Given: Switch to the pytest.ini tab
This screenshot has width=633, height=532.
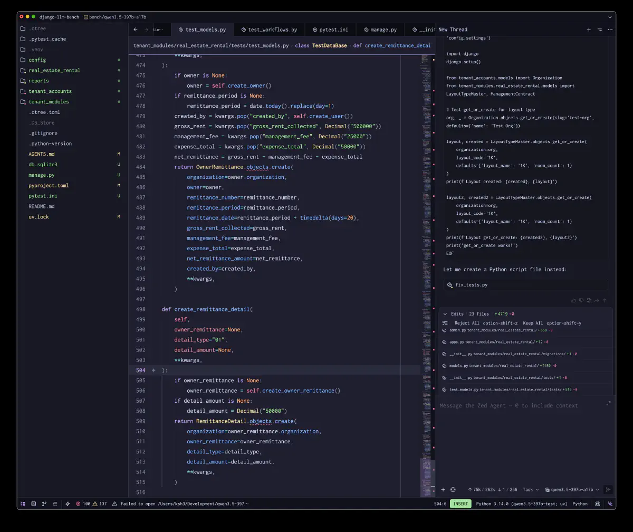Looking at the screenshot, I should [330, 30].
